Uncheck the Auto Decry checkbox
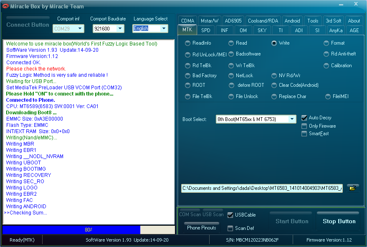Image resolution: width=367 pixels, height=247 pixels. click(304, 118)
